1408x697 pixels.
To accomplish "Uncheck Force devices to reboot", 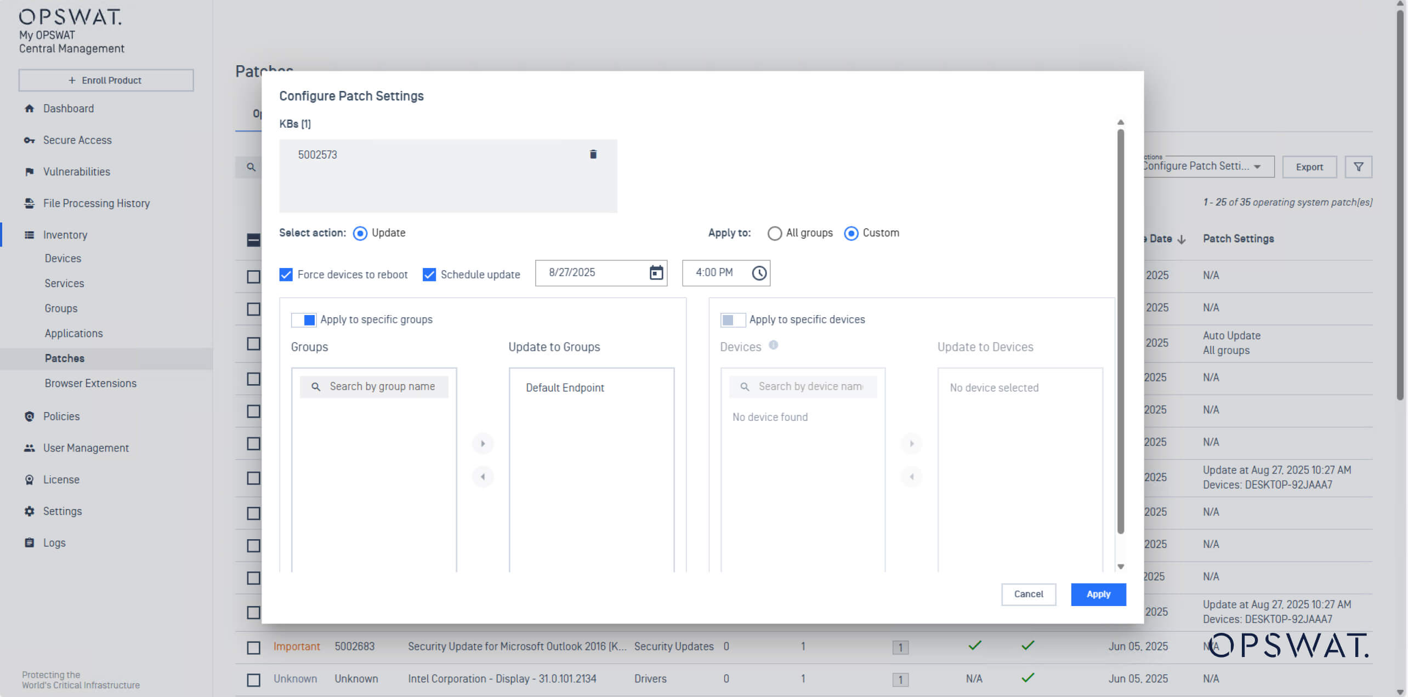I will point(286,274).
